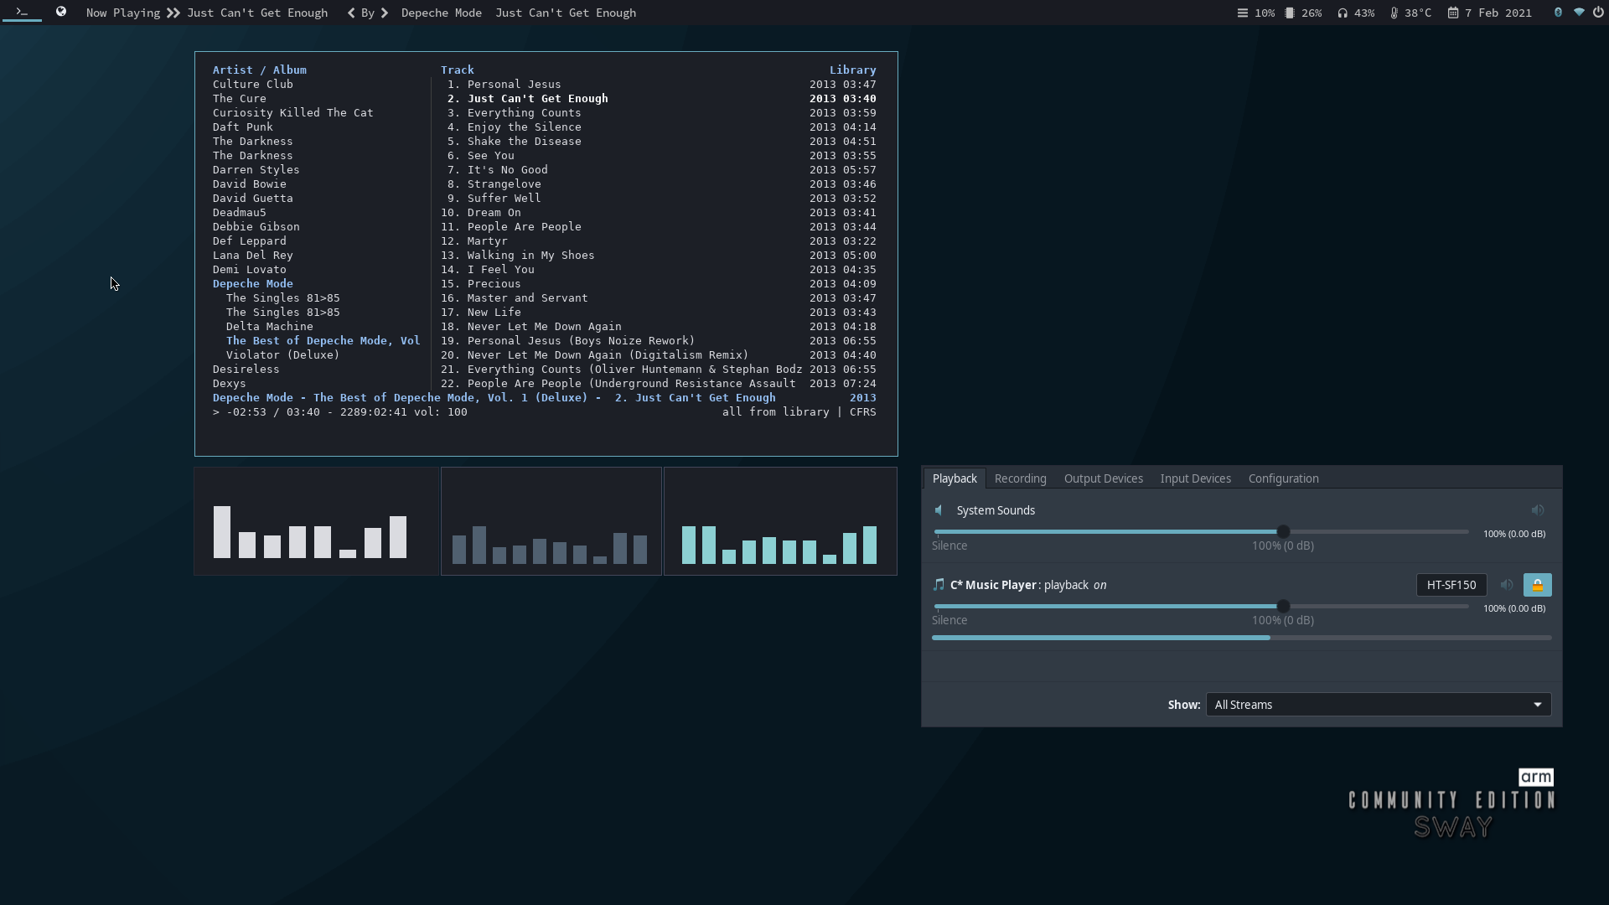1609x905 pixels.
Task: Click the memory usage bars icon (10%)
Action: coord(1243,13)
